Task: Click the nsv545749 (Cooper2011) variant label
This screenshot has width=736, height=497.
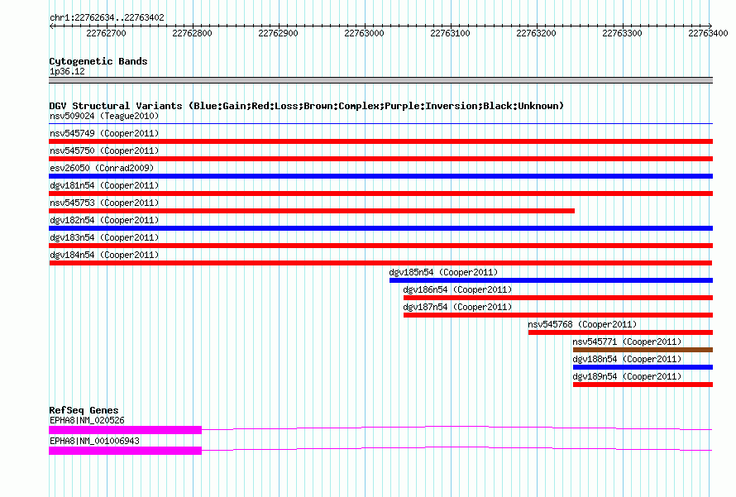Action: (104, 133)
